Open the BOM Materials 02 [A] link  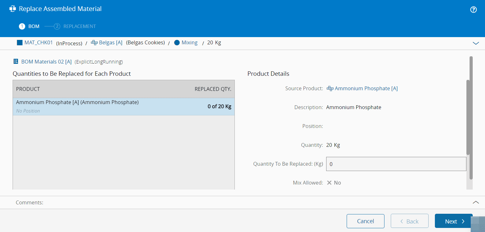point(46,62)
